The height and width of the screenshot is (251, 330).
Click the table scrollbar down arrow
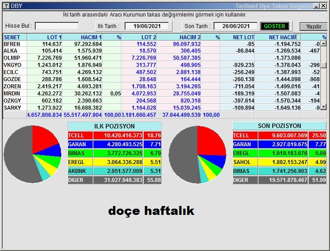[x=323, y=107]
